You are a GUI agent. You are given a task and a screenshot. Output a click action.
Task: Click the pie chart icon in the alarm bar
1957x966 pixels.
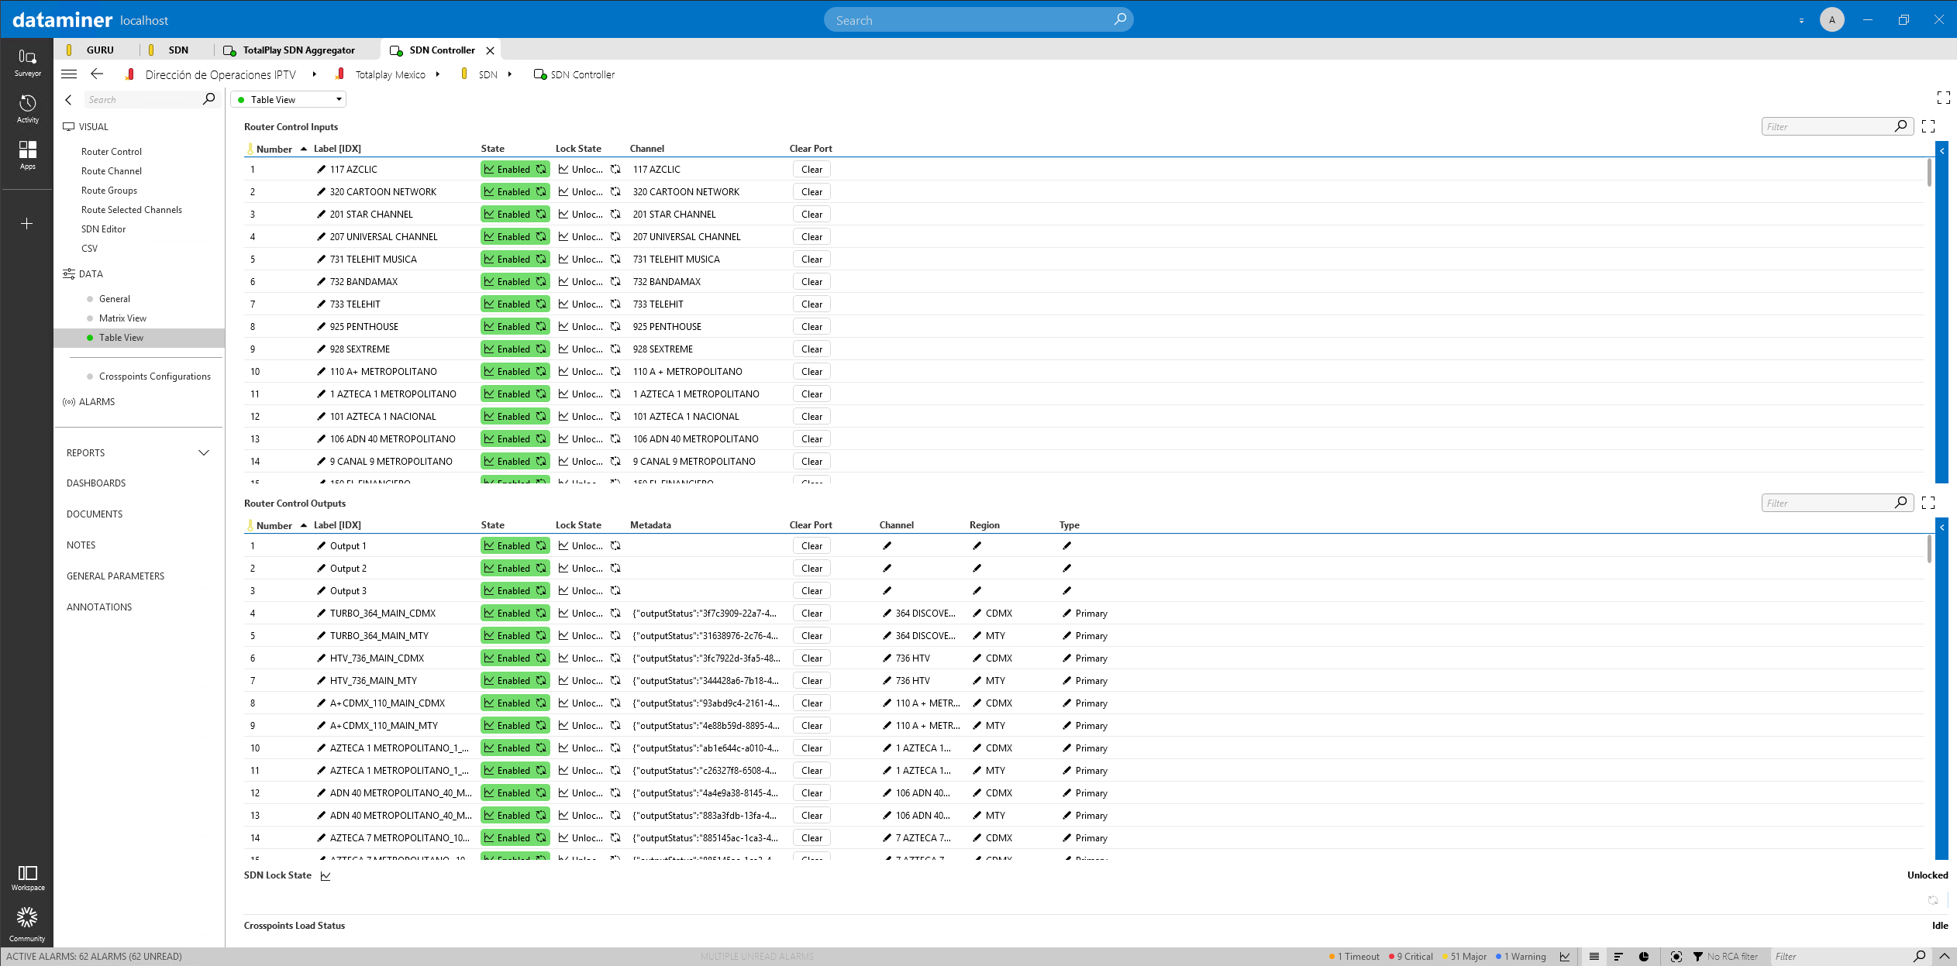1644,957
